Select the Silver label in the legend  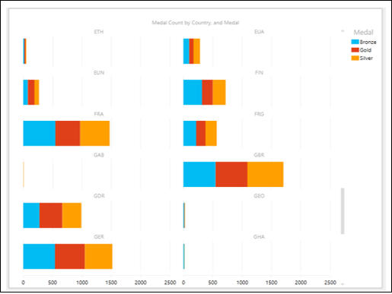(366, 58)
